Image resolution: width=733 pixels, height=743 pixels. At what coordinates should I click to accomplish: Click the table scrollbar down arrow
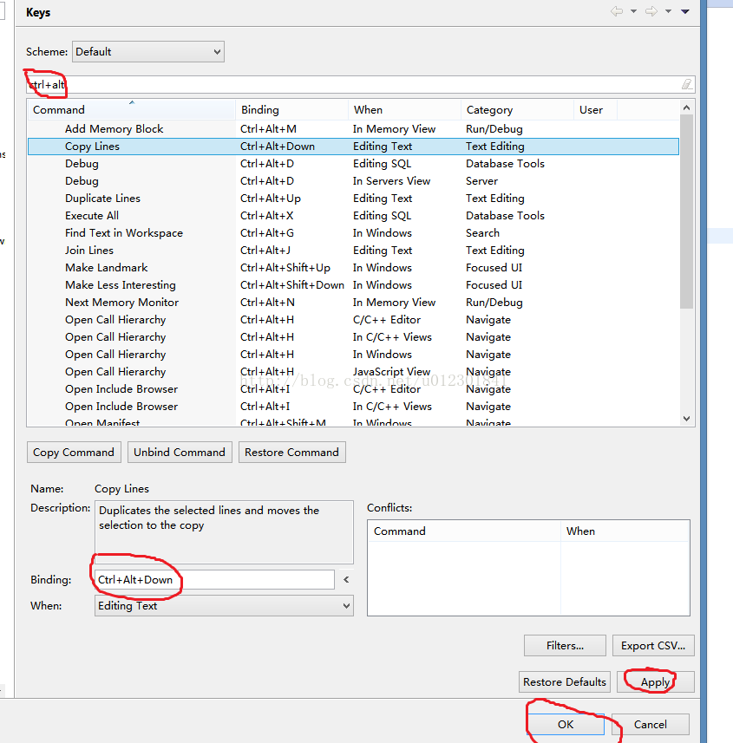[x=686, y=418]
